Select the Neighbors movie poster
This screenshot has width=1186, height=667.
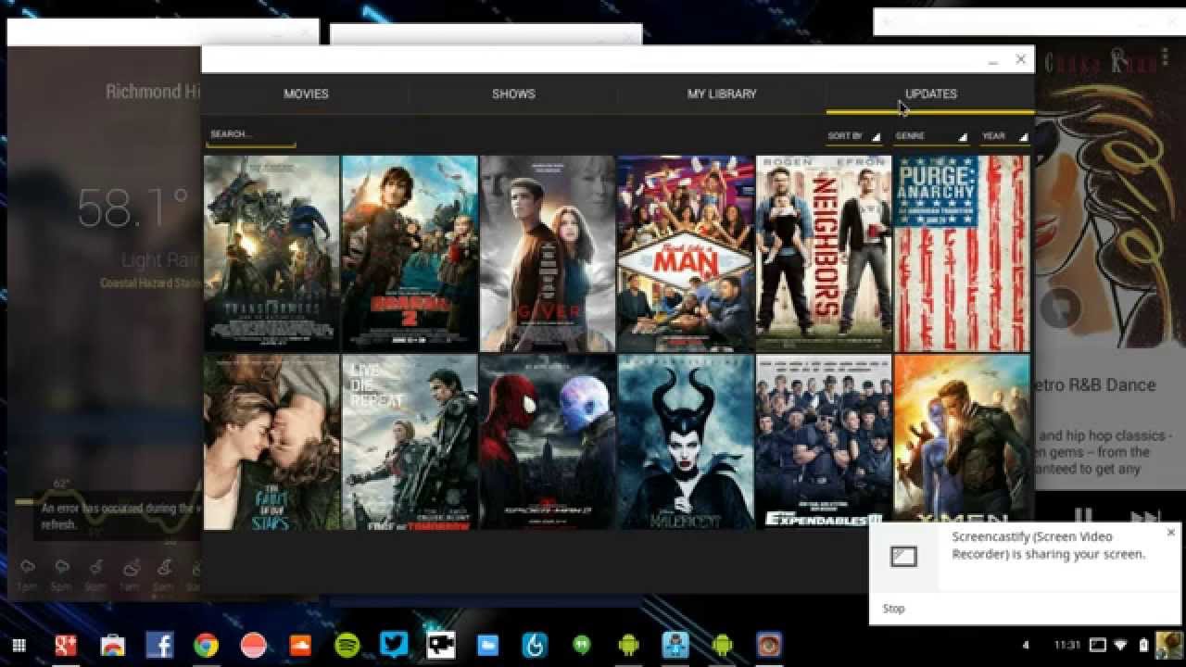pos(824,253)
